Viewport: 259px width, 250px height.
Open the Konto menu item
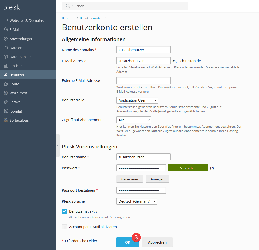pos(14,84)
